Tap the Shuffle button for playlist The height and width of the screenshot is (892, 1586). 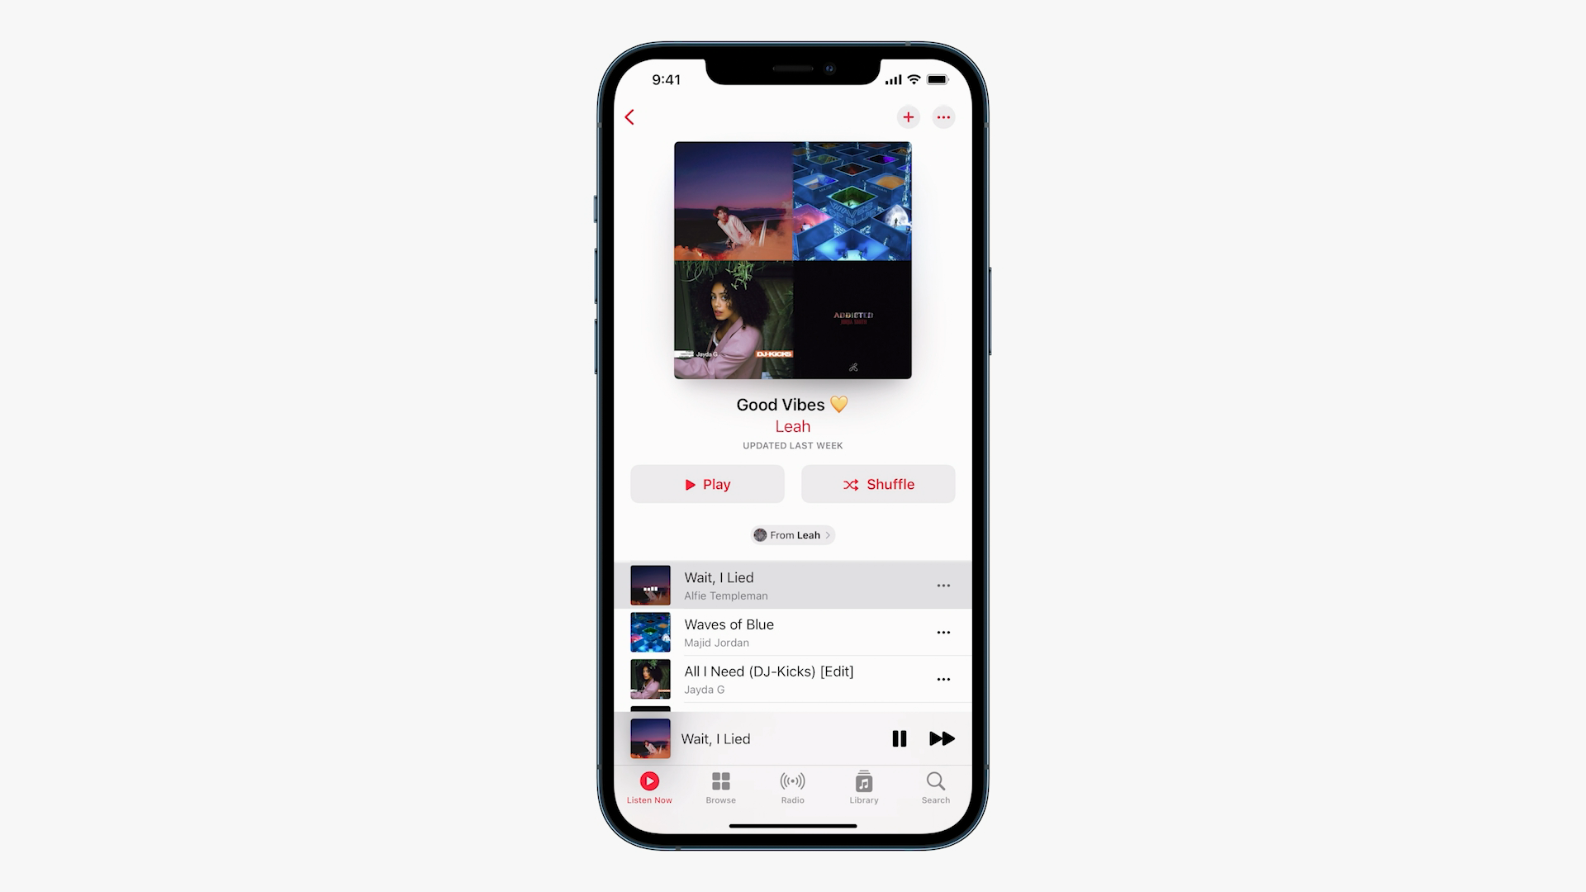point(878,483)
